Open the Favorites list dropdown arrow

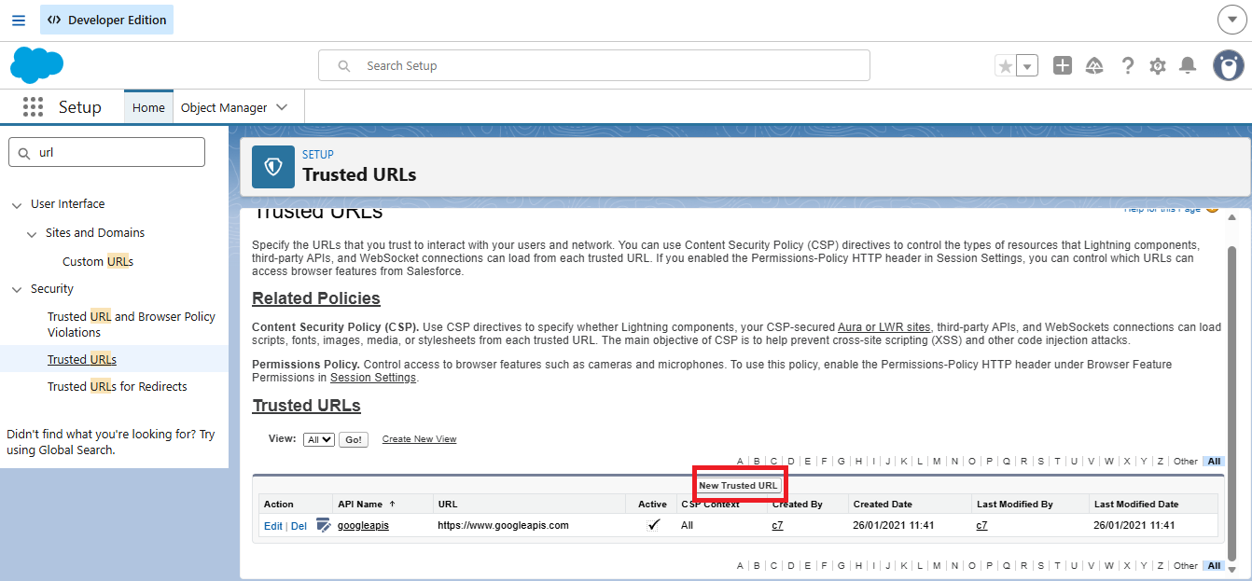pyautogui.click(x=1027, y=66)
